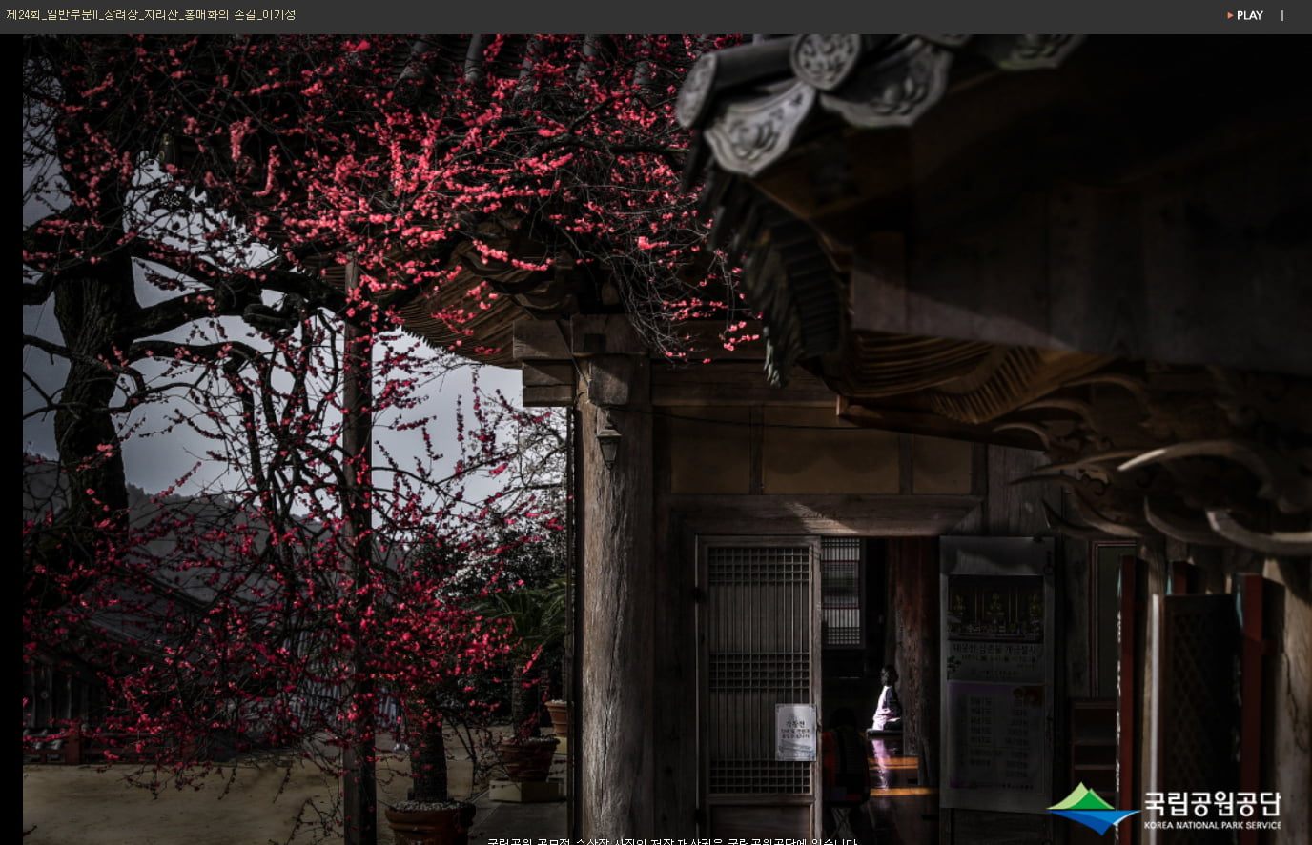Click the clay flower pot at the bottom
Screen dimensions: 1312x845
pos(430,820)
